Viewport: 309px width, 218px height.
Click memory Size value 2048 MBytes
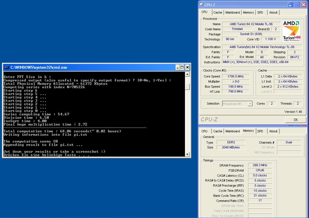coord(231,147)
